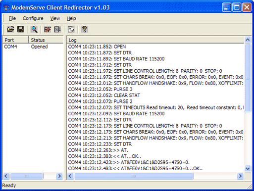Image resolution: width=254 pixels, height=191 pixels.
Task: Click the log vertical scrollbar thumb
Action: [x=248, y=78]
